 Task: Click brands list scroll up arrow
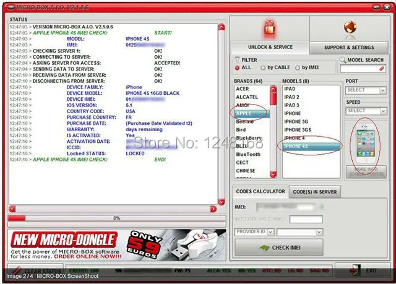pos(273,89)
